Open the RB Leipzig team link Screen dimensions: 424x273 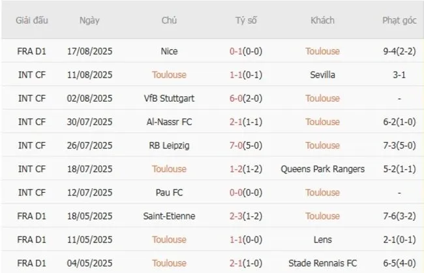[169, 145]
